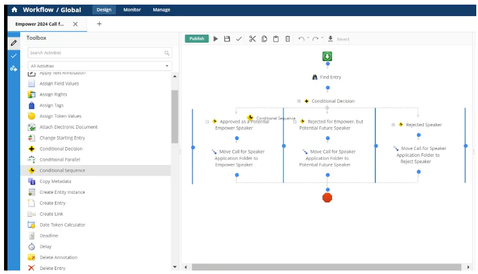Select Change Starting Entry activity

pyautogui.click(x=95, y=138)
